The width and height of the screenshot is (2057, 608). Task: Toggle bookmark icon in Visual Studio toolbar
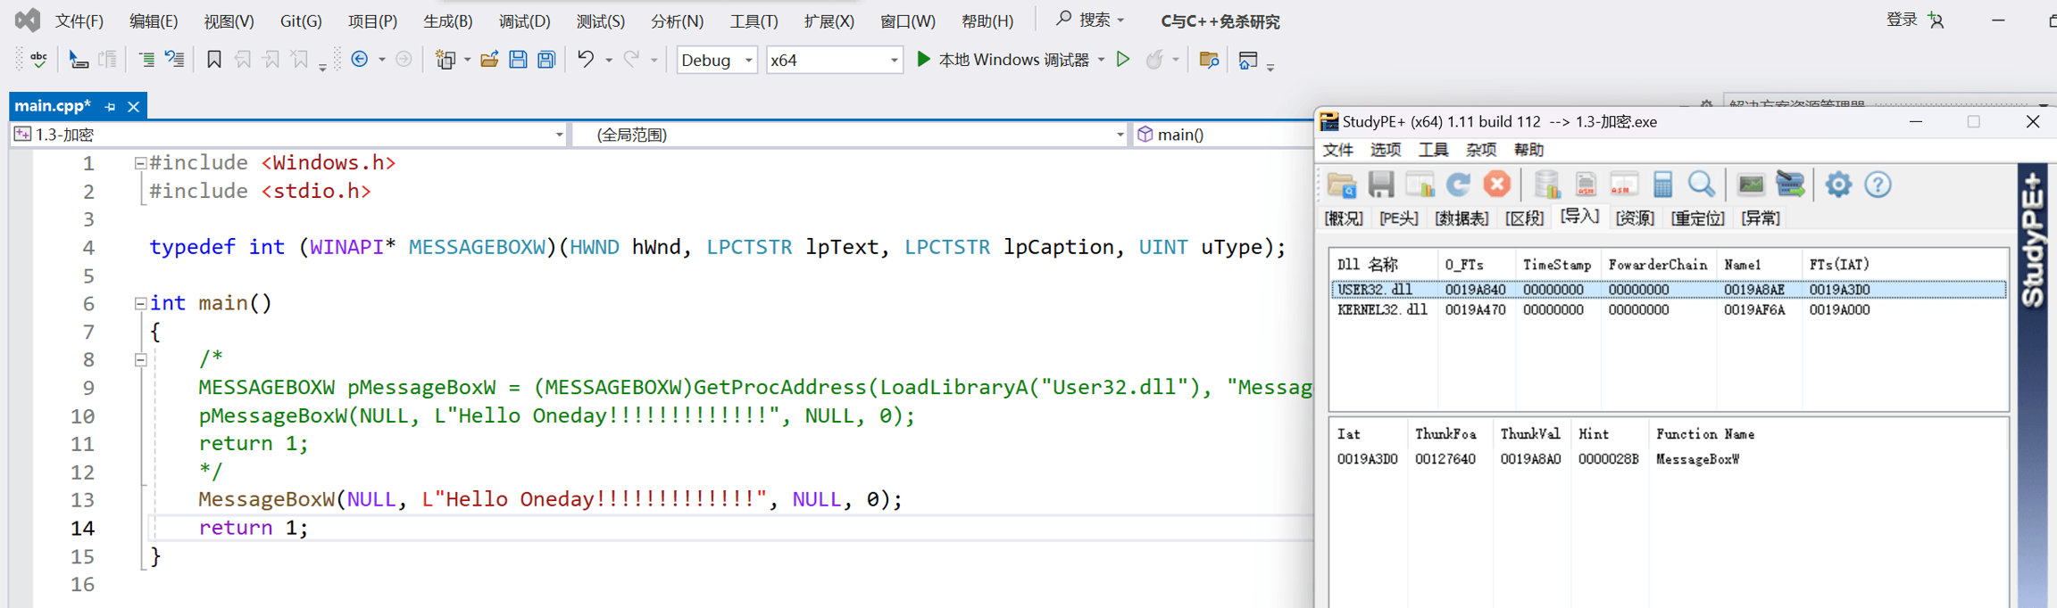point(213,60)
